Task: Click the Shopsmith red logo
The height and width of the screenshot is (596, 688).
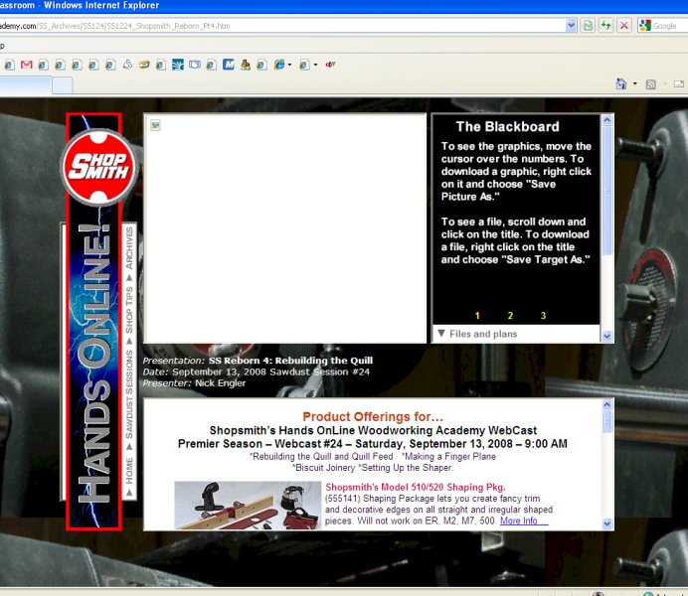Action: tap(99, 168)
